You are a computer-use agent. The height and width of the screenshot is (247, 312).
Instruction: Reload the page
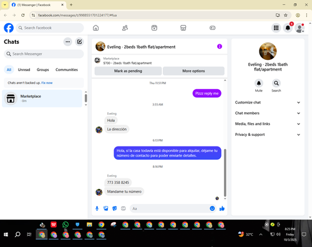click(x=23, y=15)
